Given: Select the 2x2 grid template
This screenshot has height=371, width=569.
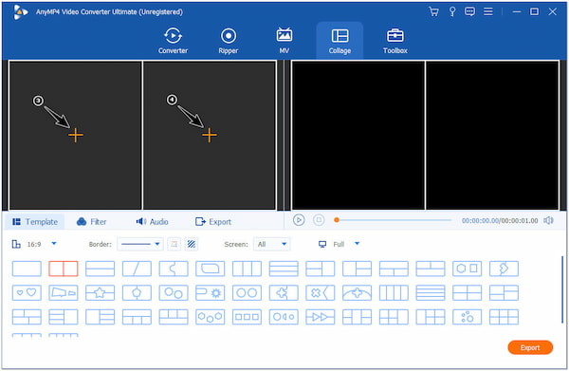Looking at the screenshot, I should (x=467, y=292).
